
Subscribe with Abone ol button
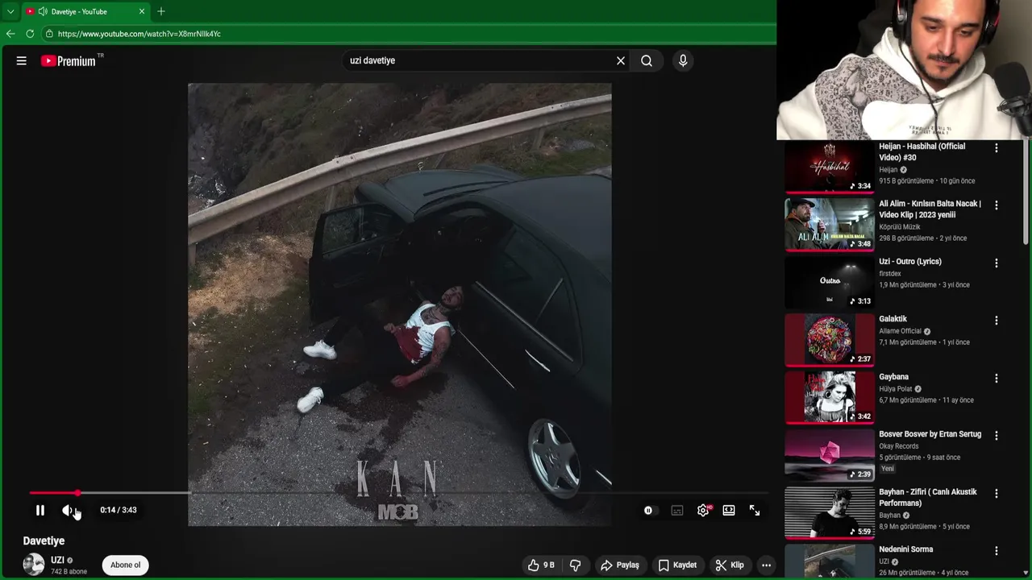125,565
